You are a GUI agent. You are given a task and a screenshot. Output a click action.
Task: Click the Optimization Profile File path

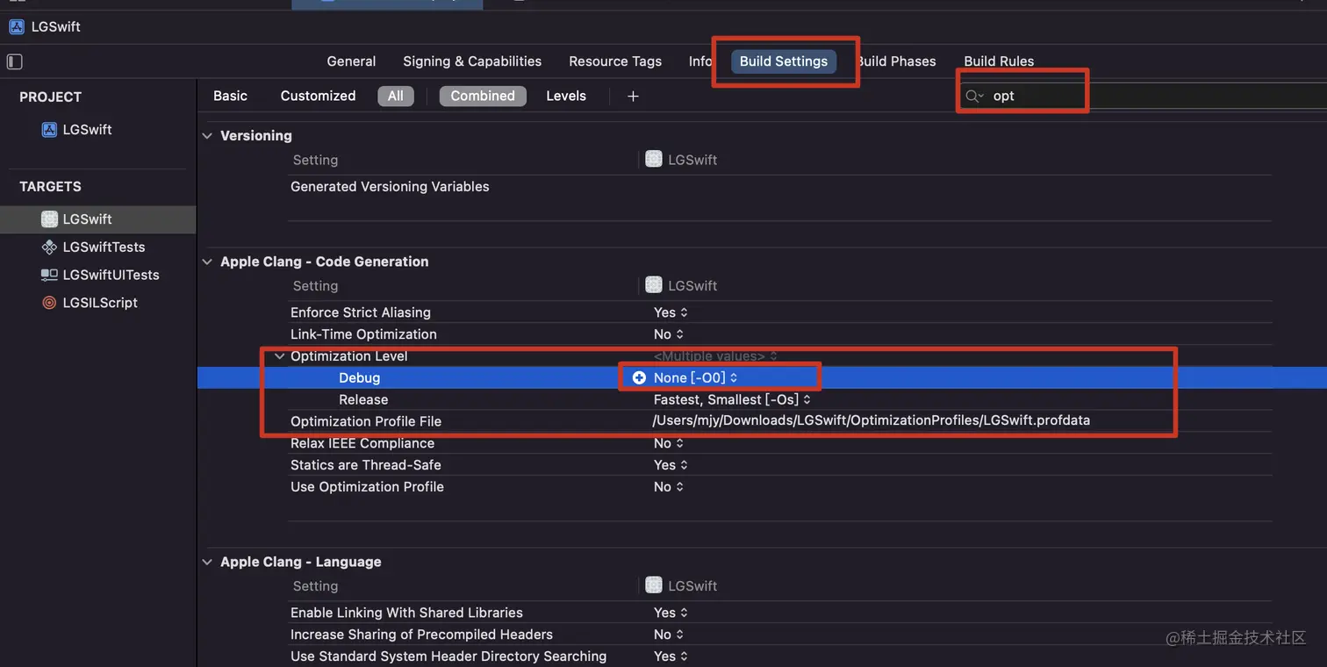[x=871, y=420]
